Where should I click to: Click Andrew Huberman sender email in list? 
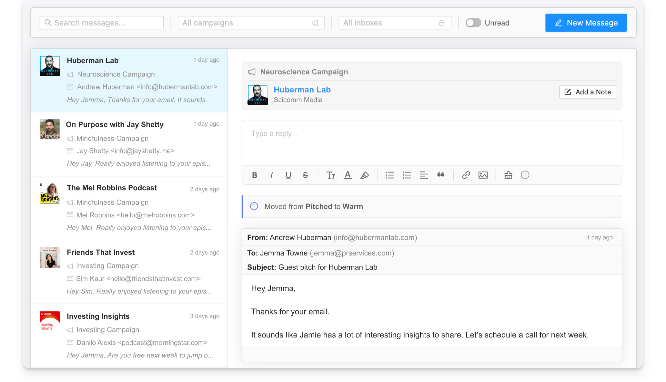[x=147, y=87]
